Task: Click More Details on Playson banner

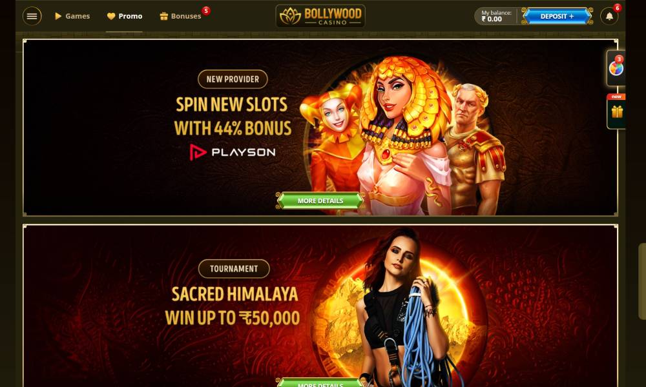Action: click(x=320, y=201)
